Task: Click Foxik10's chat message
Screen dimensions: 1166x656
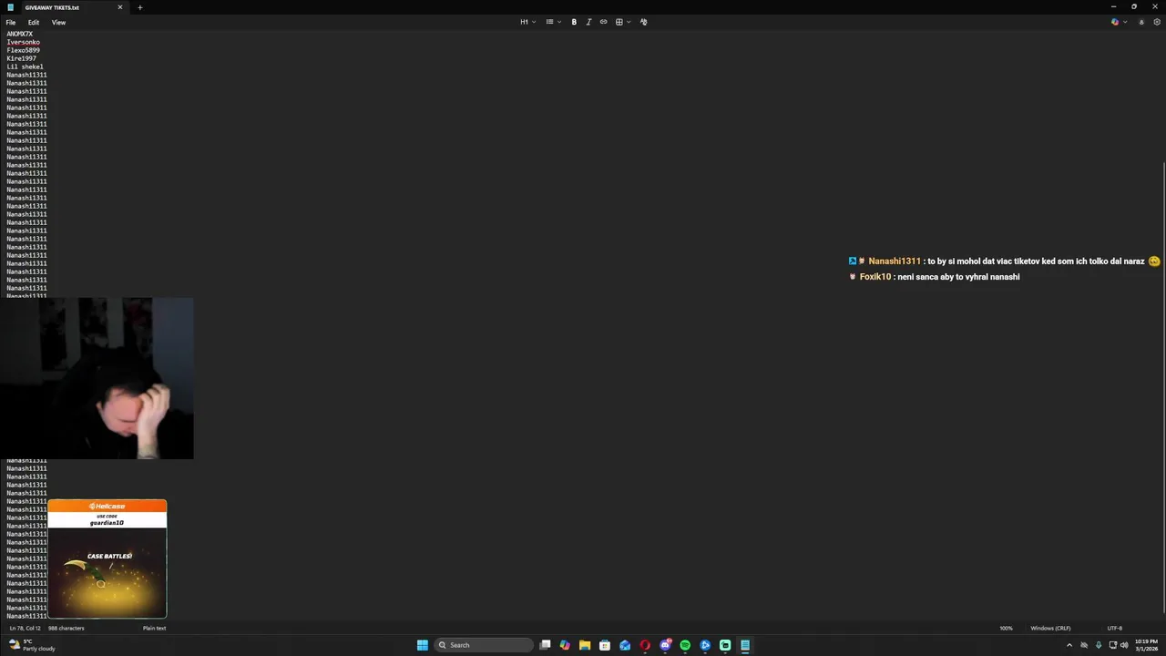Action: [x=935, y=277]
